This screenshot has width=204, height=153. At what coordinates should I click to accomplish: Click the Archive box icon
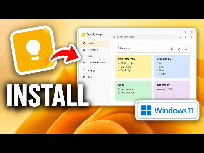84,71
